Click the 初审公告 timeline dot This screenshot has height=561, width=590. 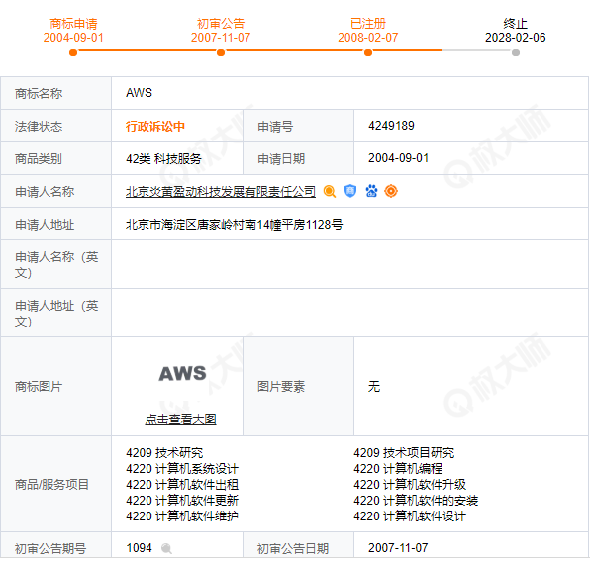point(221,53)
